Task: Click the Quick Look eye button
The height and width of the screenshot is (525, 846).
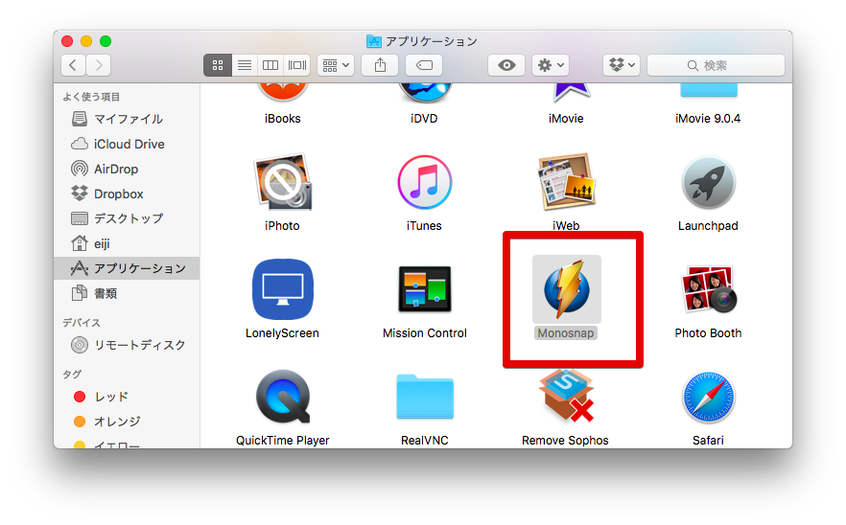Action: (x=506, y=65)
